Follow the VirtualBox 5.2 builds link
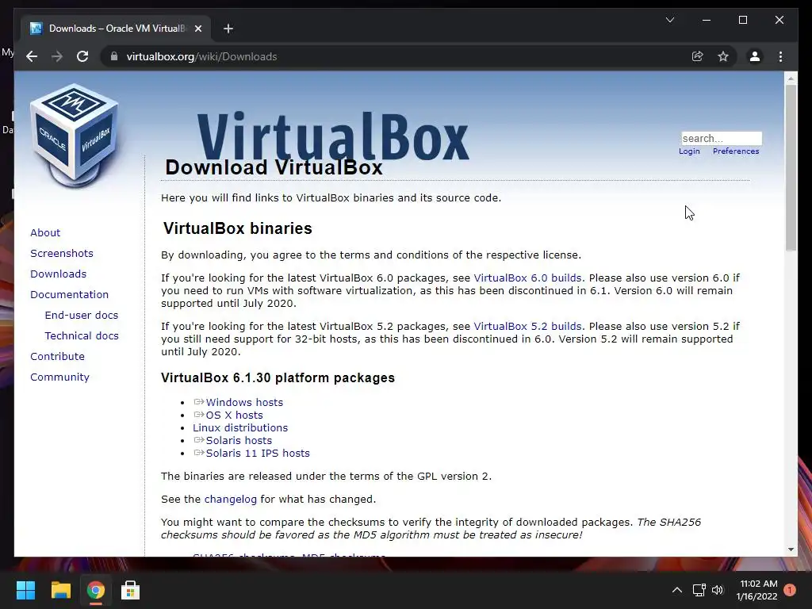812x609 pixels. point(527,326)
